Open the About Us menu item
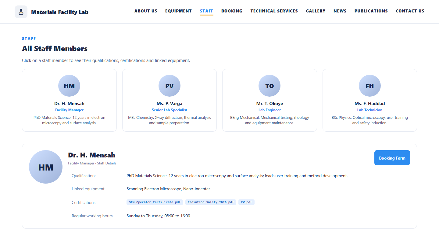This screenshot has width=439, height=231. pyautogui.click(x=146, y=11)
